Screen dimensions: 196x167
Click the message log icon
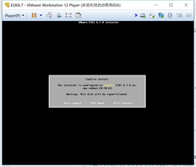point(188,15)
